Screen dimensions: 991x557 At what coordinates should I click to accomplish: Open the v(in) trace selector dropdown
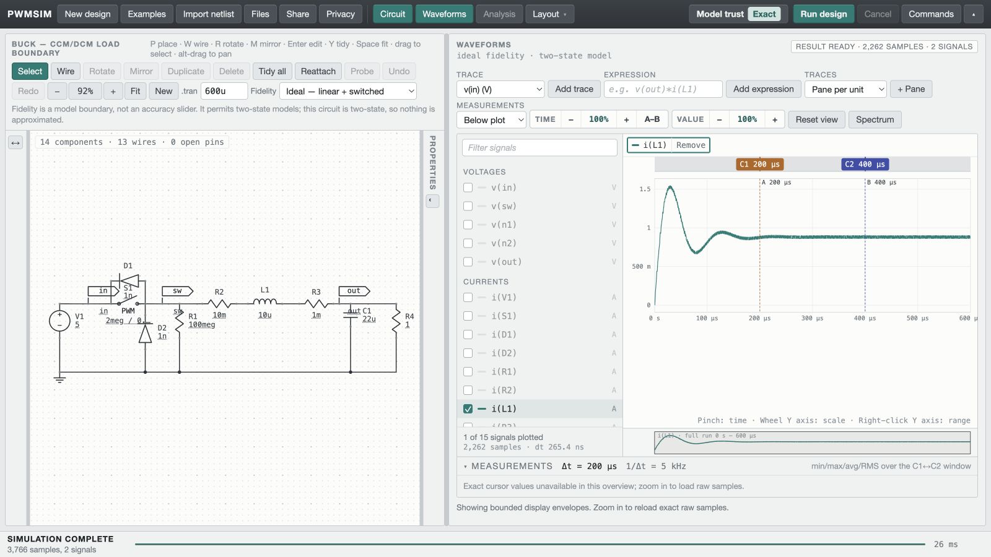click(500, 89)
